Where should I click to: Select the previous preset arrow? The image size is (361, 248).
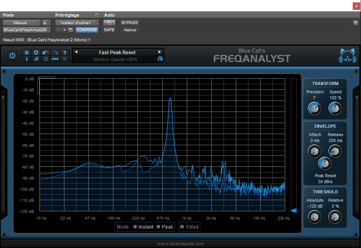[x=76, y=52]
